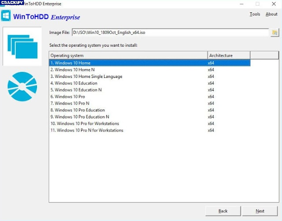Click the WinToHDD Windows logo icon
The image size is (282, 221).
(x=6, y=16)
